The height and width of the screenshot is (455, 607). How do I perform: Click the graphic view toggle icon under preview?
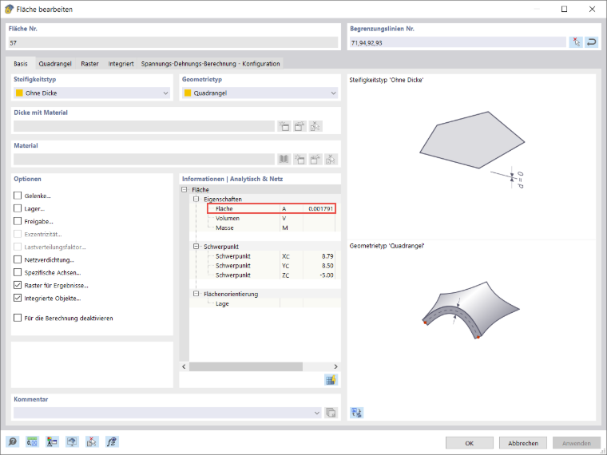coord(356,413)
